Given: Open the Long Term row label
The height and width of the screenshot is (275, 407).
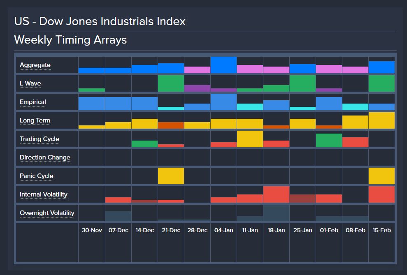Looking at the screenshot, I should point(35,120).
